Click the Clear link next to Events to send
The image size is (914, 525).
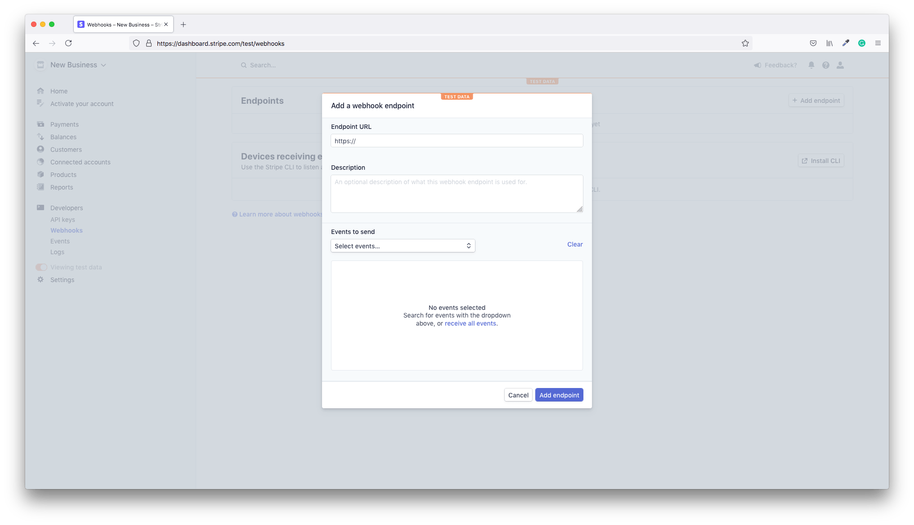(574, 244)
